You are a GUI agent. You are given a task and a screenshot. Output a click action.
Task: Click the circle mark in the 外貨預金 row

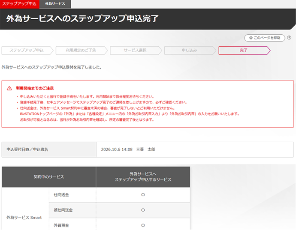[143, 225]
